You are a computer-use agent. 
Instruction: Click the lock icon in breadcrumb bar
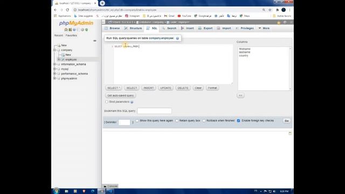pos(279,22)
